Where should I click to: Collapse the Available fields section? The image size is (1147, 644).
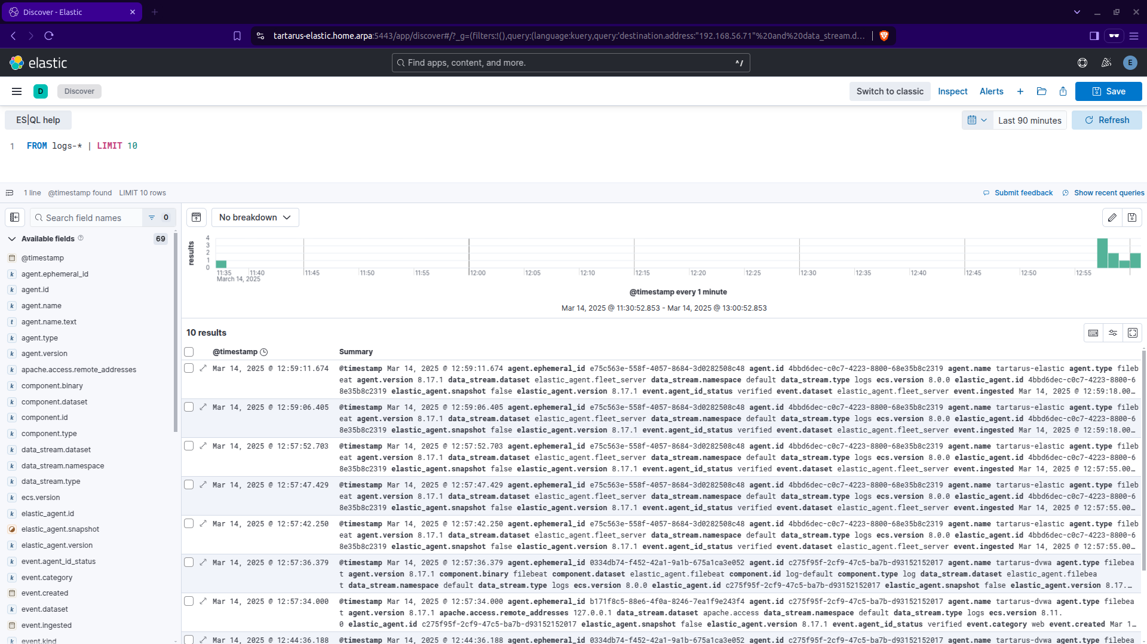tap(12, 239)
